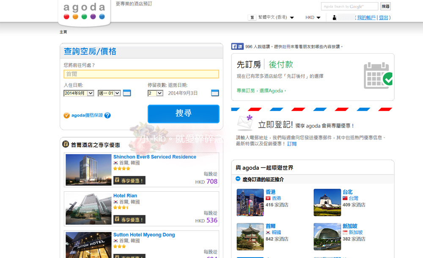Click Hotel Rian thumbnail image
Image resolution: width=423 pixels, height=258 pixels.
(x=88, y=209)
